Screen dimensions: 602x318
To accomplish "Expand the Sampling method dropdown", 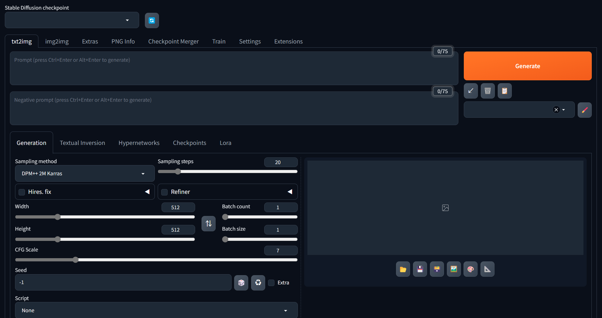I will [84, 173].
